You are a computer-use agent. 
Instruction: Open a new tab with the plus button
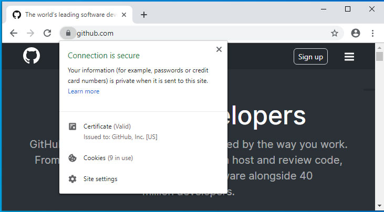pyautogui.click(x=144, y=15)
